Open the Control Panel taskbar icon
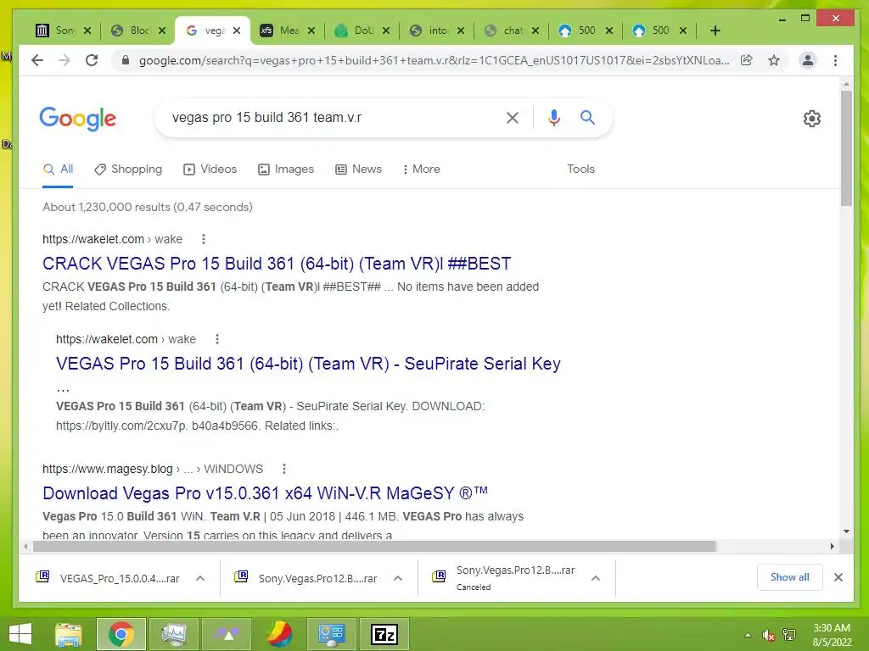Screen dimensions: 869x651 click(x=332, y=634)
